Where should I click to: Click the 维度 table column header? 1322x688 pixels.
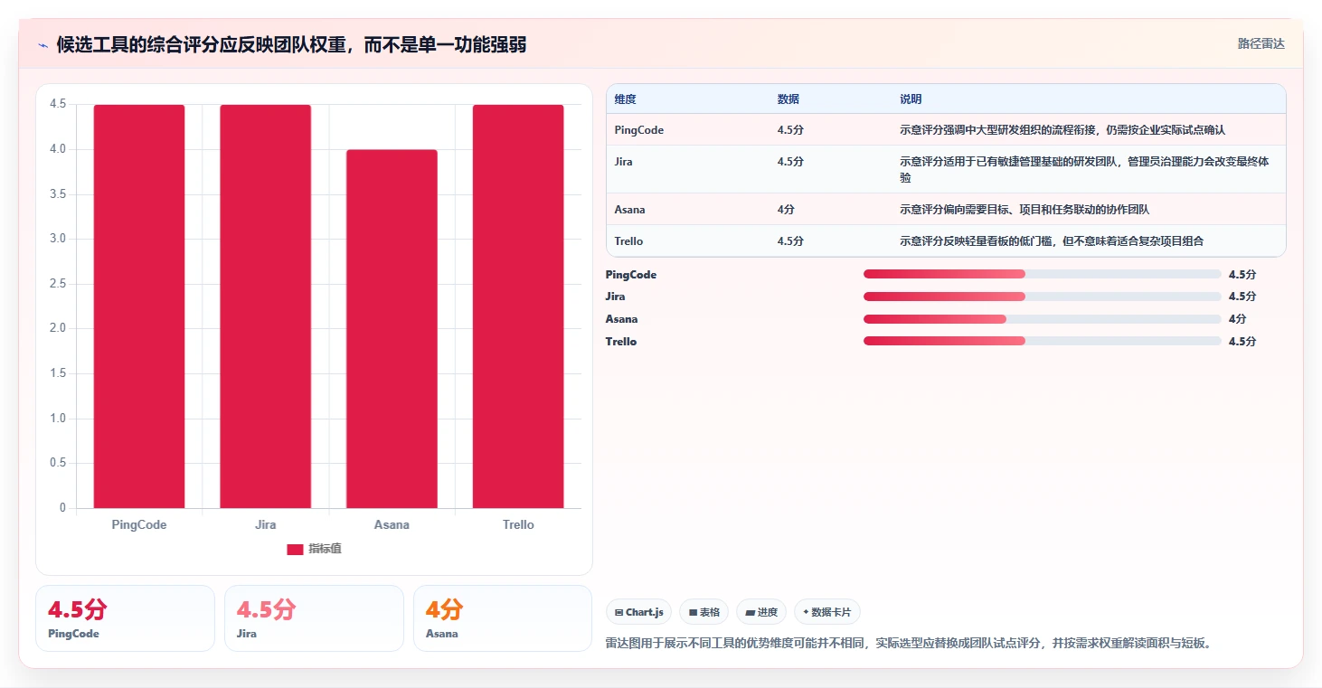click(x=625, y=99)
